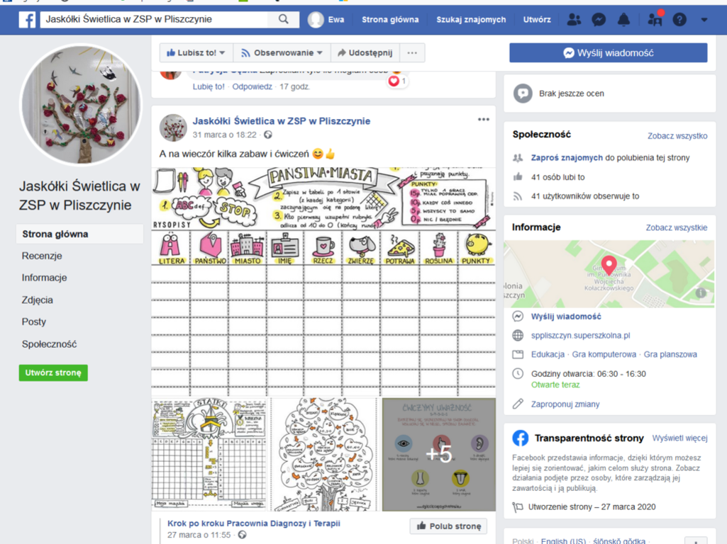Expand the account menu arrow in top bar
The width and height of the screenshot is (727, 544).
pos(704,20)
